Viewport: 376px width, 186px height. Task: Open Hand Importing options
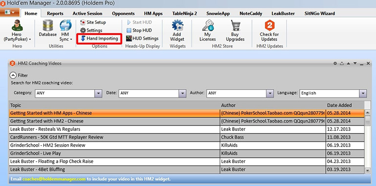click(x=99, y=38)
